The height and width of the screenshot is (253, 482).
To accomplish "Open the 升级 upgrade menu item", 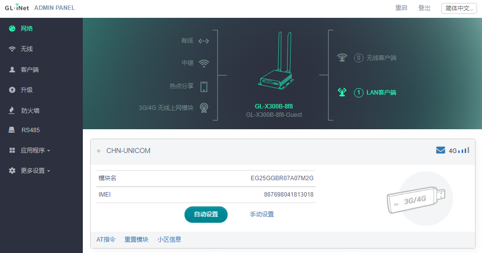I will click(26, 90).
